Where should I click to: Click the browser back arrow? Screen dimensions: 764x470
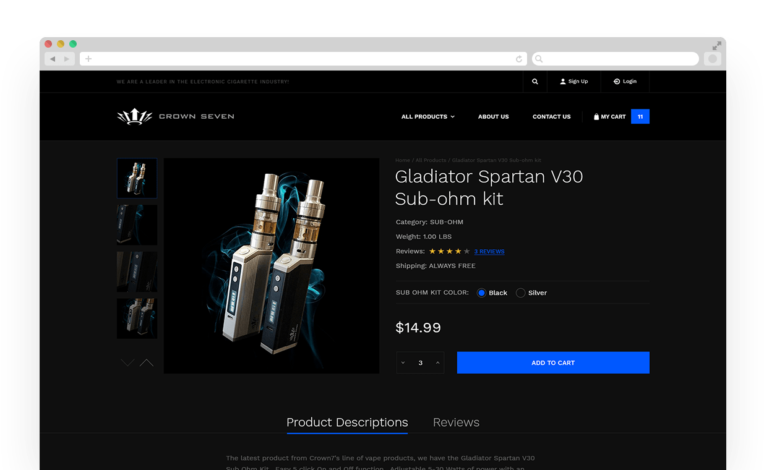pos(53,59)
